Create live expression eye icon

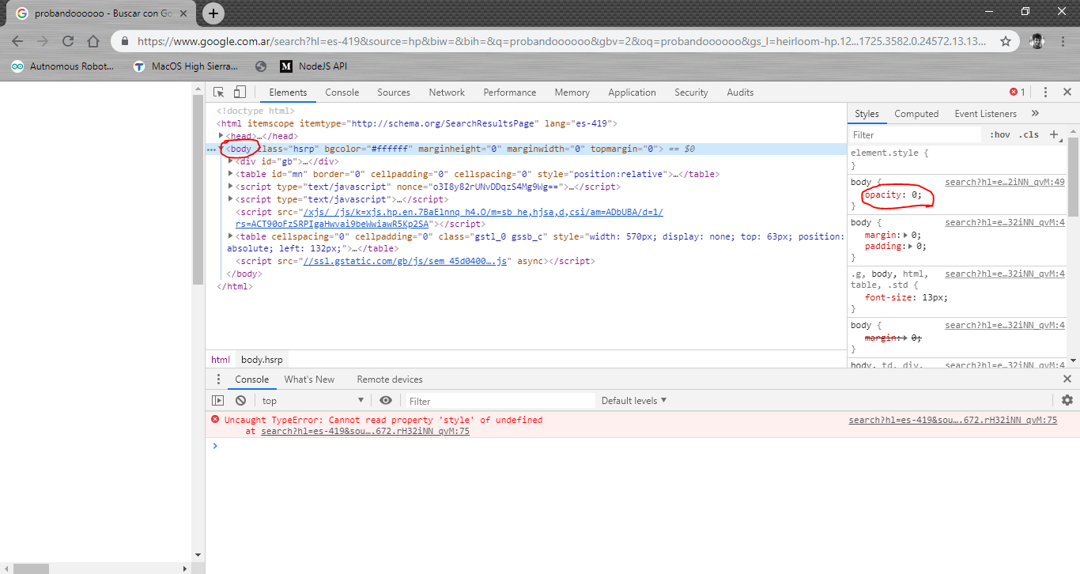pyautogui.click(x=386, y=401)
